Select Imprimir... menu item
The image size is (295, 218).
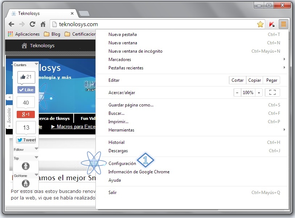pos(192,122)
